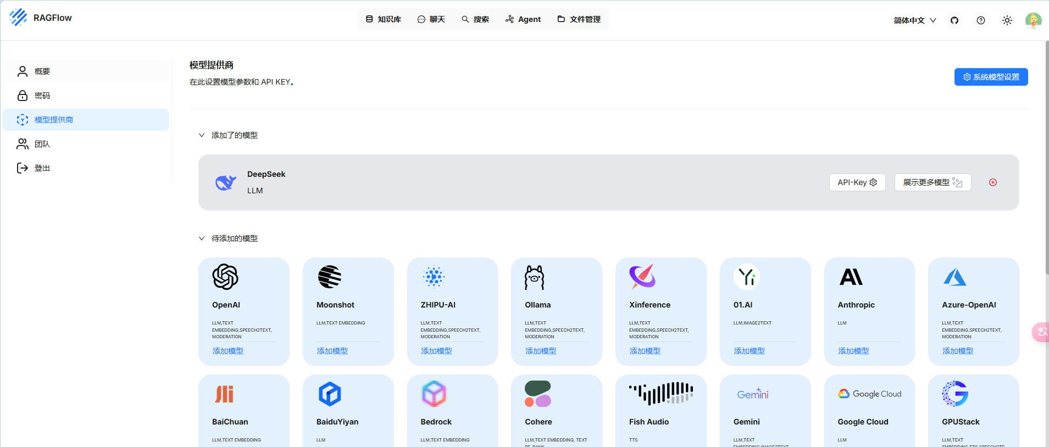Click the RAGFlow logo icon

click(18, 18)
